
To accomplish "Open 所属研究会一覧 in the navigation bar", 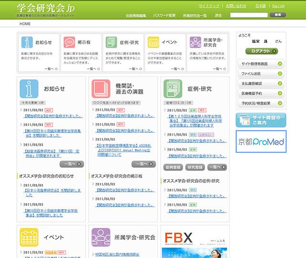I will coord(195,15).
